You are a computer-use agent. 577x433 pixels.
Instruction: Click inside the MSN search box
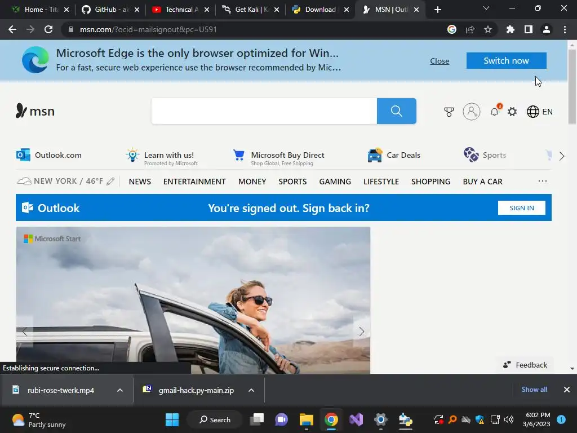264,111
